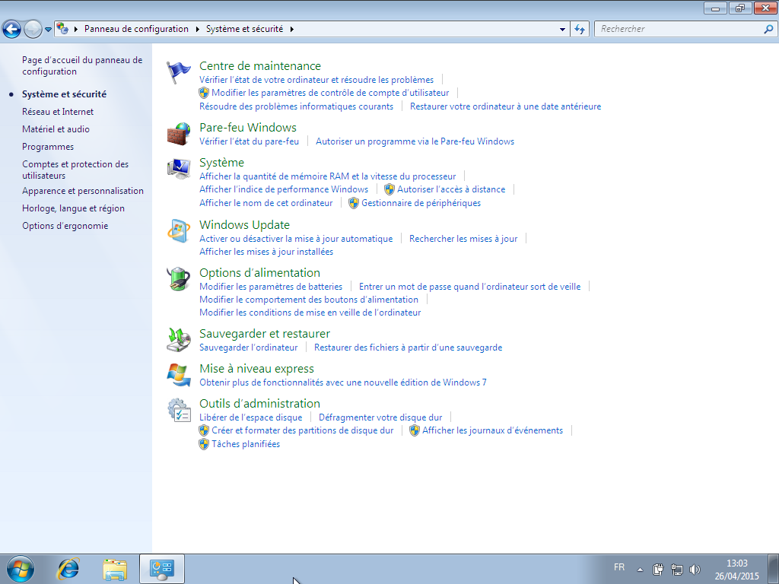Screen dimensions: 779x584
Task: Click Défragmenter votre disque dur
Action: tap(380, 417)
